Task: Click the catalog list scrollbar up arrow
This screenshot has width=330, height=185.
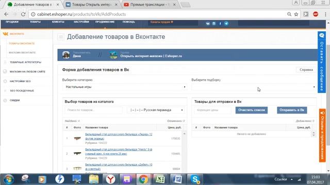Action: tap(185, 134)
